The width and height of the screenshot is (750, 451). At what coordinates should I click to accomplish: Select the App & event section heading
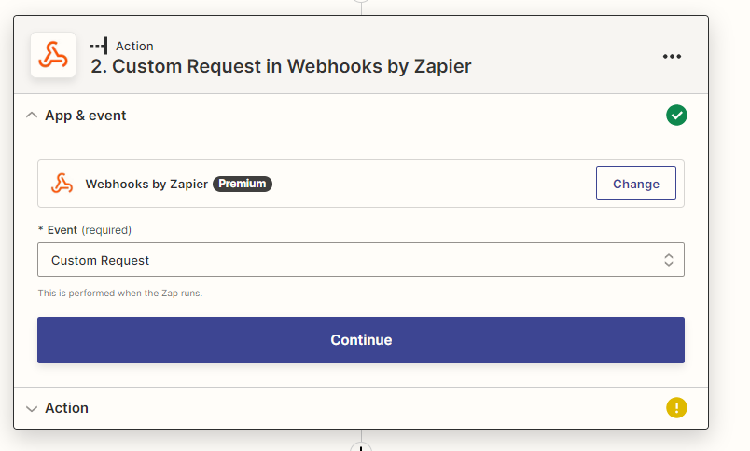click(x=86, y=116)
